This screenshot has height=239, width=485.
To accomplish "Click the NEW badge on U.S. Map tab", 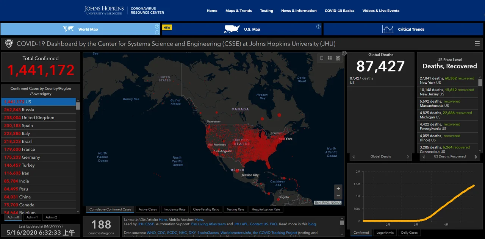I will point(167,27).
